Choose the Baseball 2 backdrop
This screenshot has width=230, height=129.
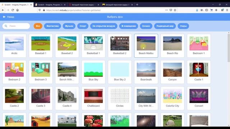pos(67,46)
